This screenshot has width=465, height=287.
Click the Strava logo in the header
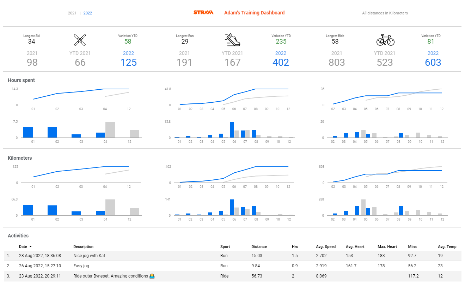(x=203, y=13)
